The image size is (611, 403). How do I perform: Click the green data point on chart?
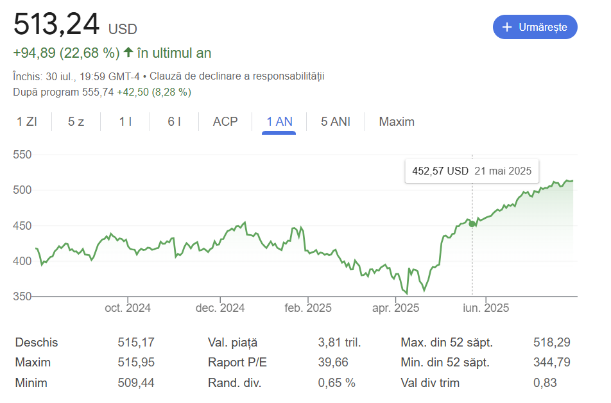pyautogui.click(x=472, y=224)
